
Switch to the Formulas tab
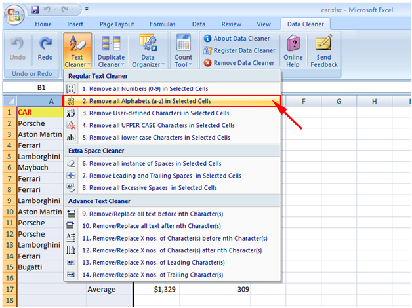163,24
